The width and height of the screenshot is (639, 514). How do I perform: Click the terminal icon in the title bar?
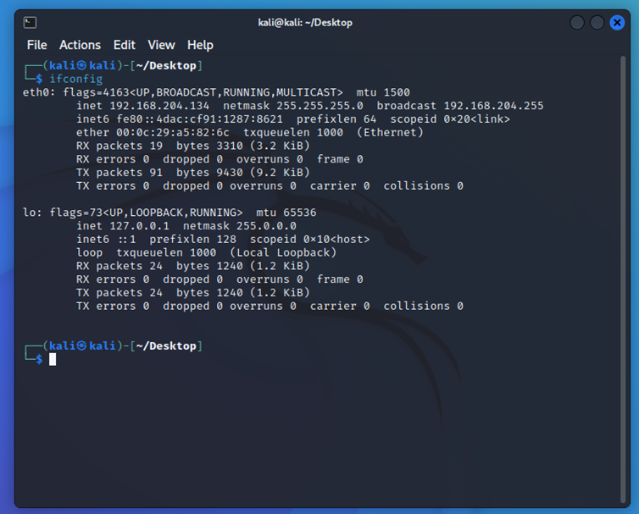30,23
